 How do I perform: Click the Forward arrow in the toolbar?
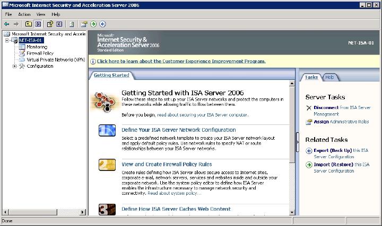(x=16, y=24)
